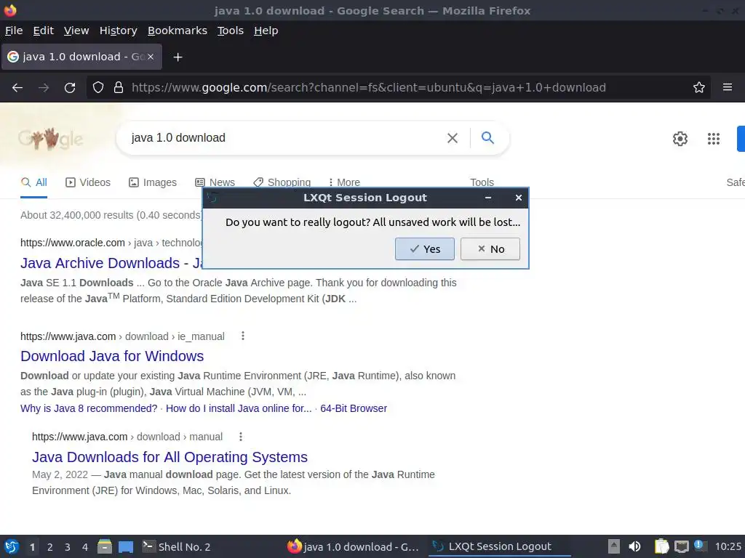The image size is (745, 558).
Task: Open the Help menu
Action: pyautogui.click(x=266, y=31)
